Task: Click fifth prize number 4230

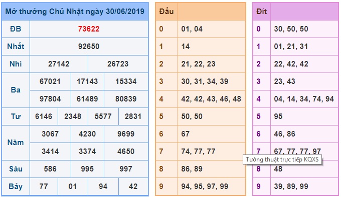Action: 87,134
